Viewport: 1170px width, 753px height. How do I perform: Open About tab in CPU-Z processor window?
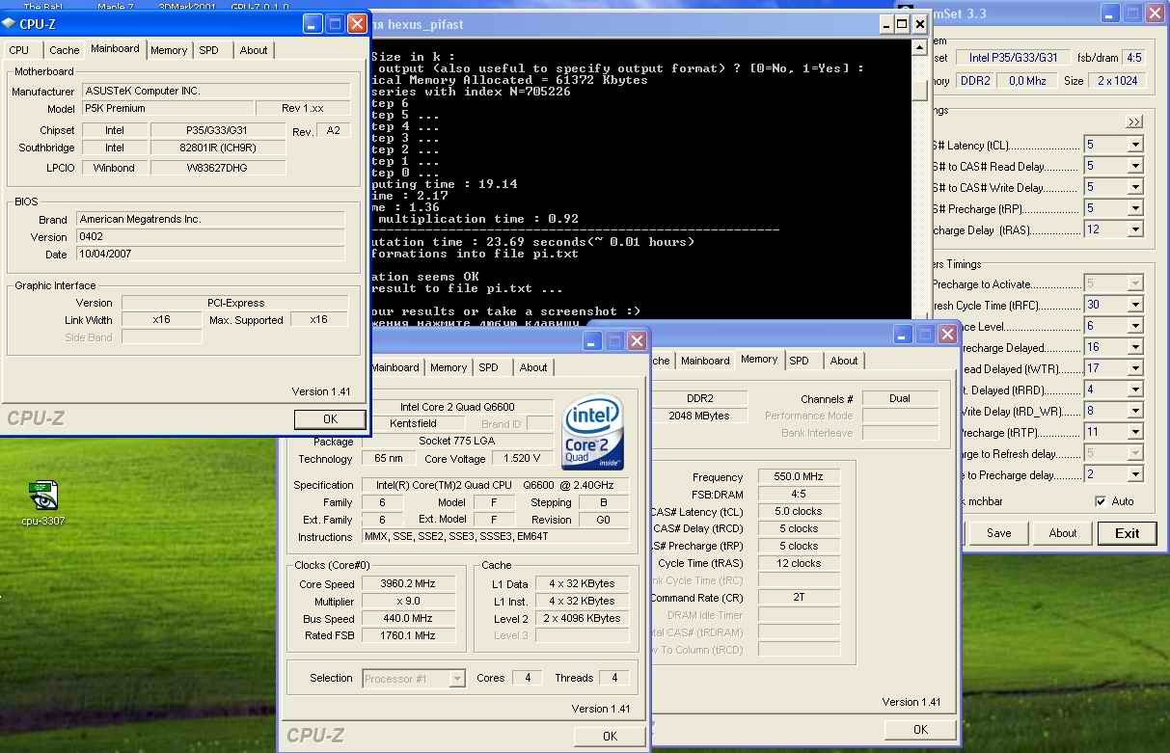pyautogui.click(x=533, y=367)
